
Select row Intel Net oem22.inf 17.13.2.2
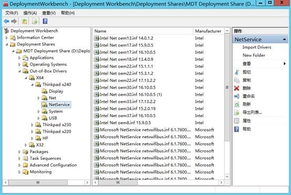click(128, 80)
